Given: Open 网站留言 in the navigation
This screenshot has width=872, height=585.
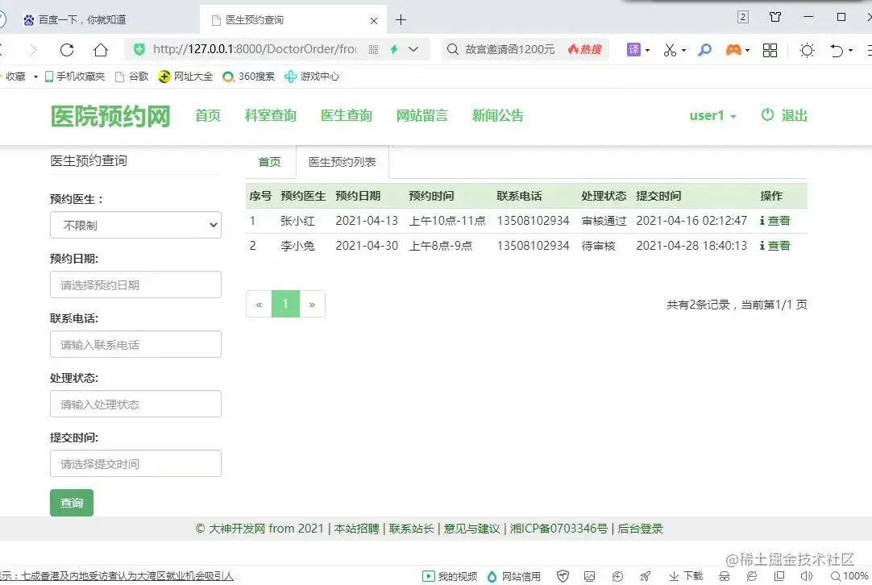Looking at the screenshot, I should [x=422, y=116].
